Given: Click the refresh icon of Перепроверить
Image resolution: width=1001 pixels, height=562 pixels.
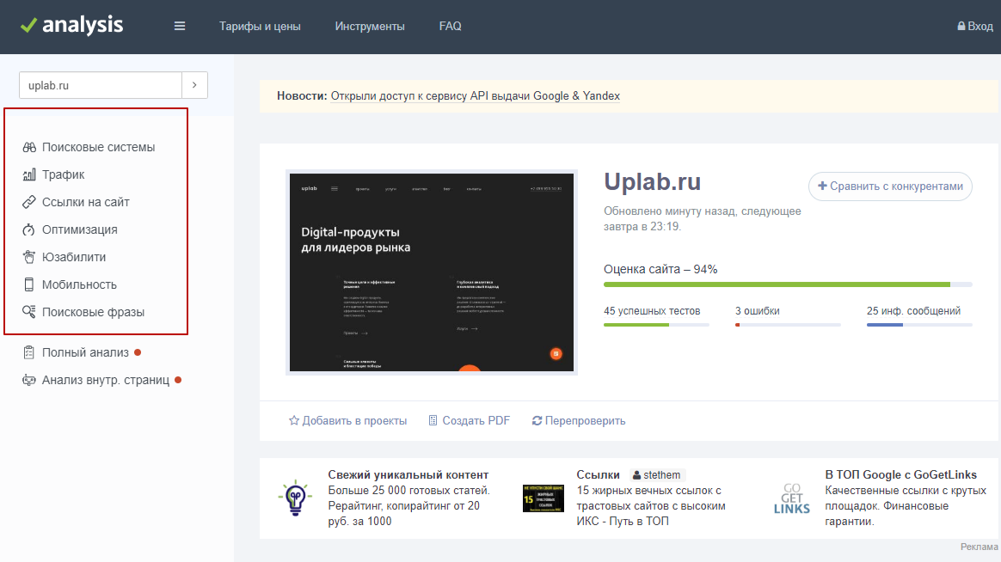Looking at the screenshot, I should click(537, 420).
